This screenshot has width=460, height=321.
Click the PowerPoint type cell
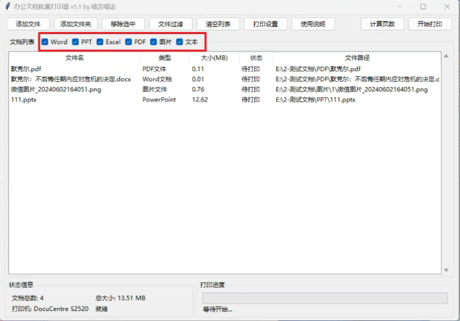click(x=159, y=100)
